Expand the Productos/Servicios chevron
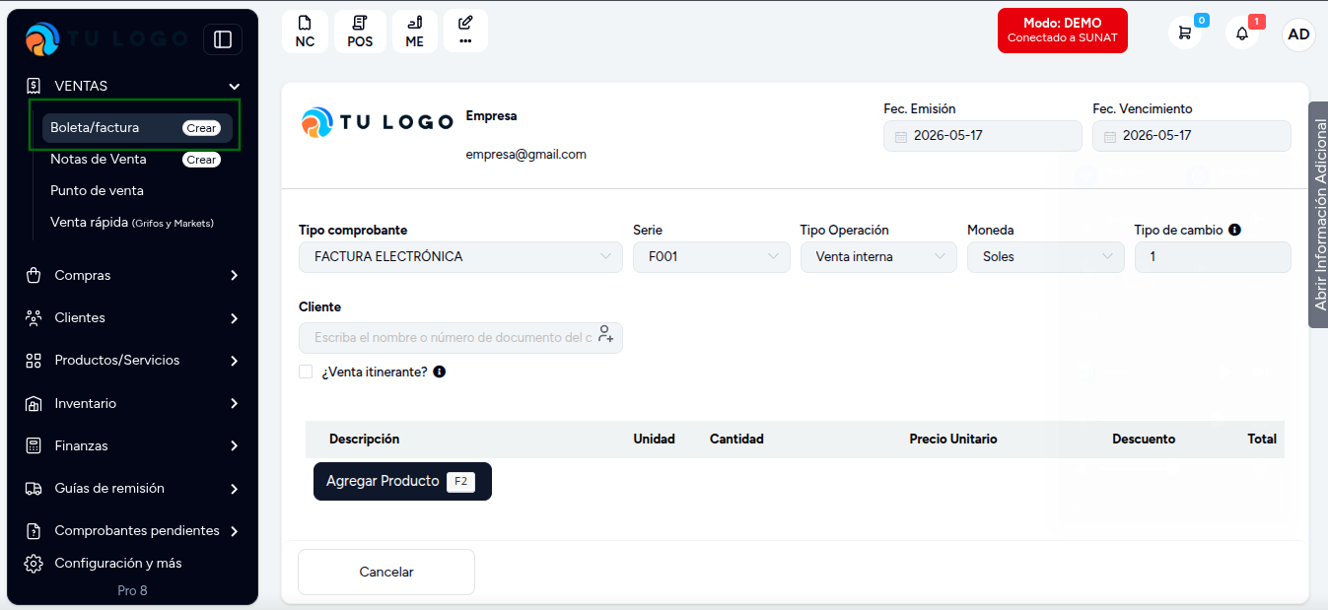This screenshot has width=1328, height=610. click(234, 360)
